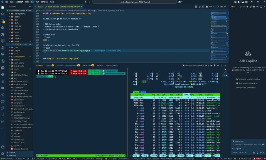Toggle current file context eye icon

click(263, 145)
